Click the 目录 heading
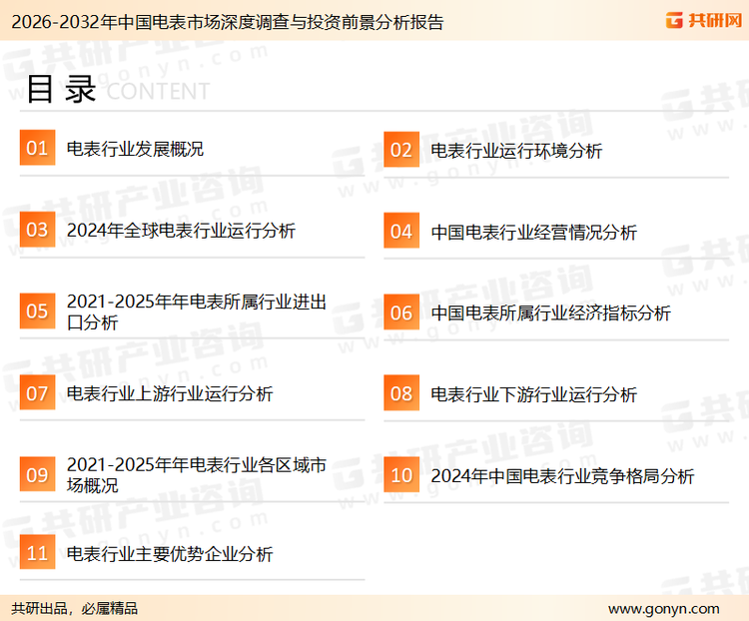Screen dimensions: 749x621 point(61,89)
